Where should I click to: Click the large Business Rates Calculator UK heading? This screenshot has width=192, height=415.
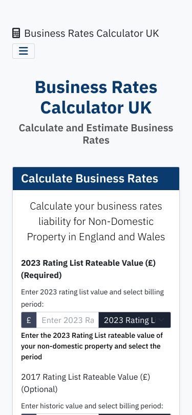[x=96, y=98]
